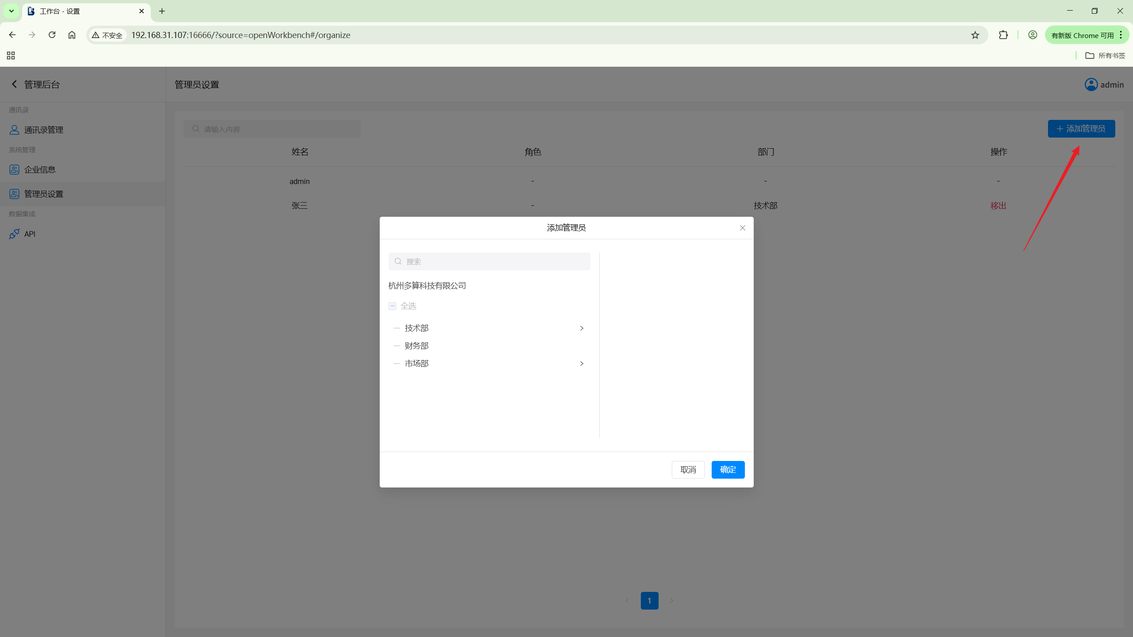
Task: Select the 财务部 department row
Action: [416, 346]
